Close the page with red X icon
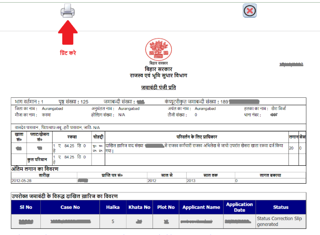 coord(249,11)
